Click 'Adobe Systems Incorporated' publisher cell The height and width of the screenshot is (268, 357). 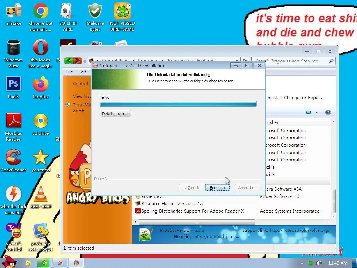tap(290, 211)
